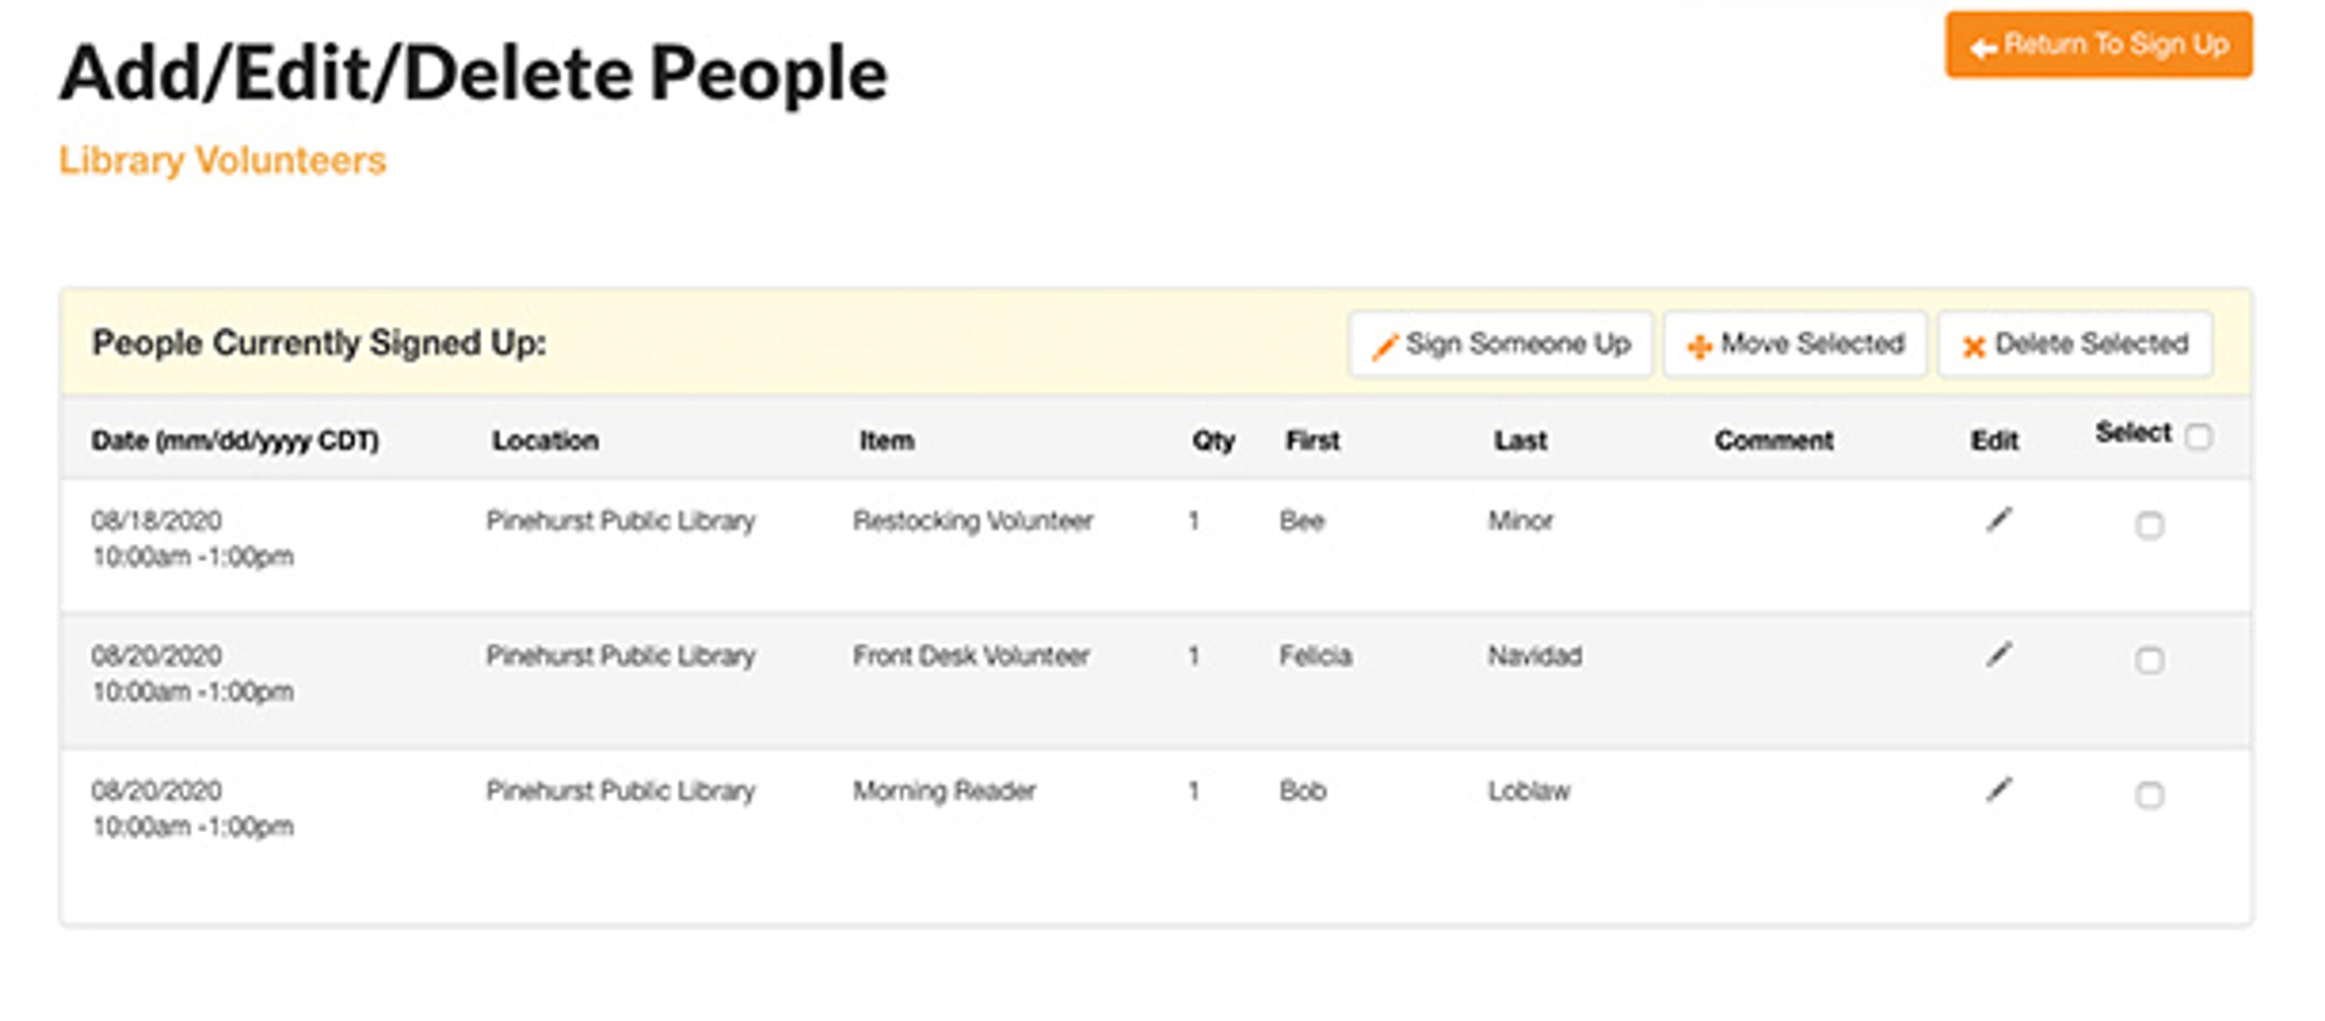2325x1021 pixels.
Task: Click the Sign Someone Up button
Action: tap(1500, 344)
